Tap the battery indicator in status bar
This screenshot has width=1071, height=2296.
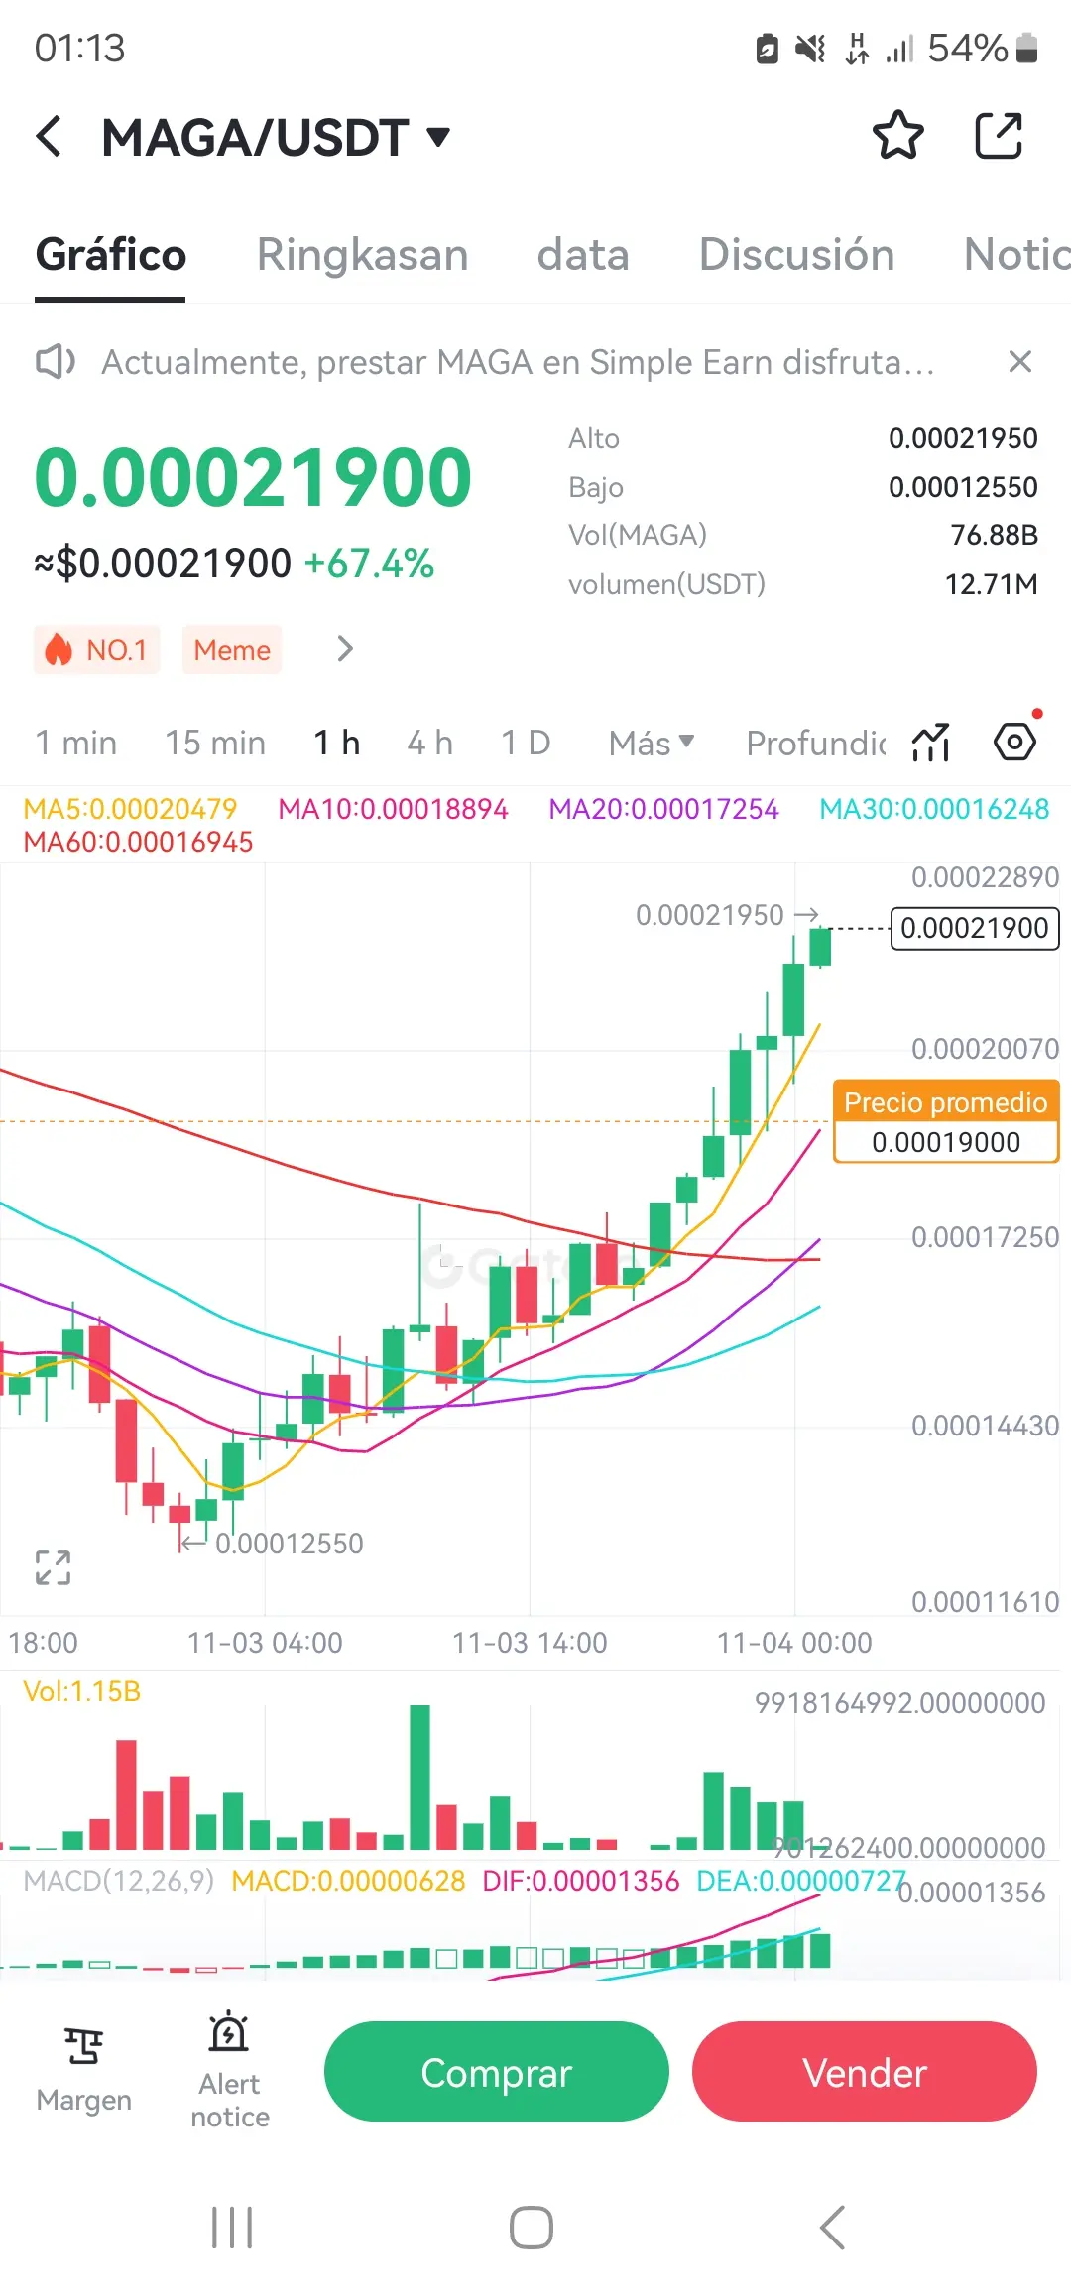click(x=1028, y=48)
